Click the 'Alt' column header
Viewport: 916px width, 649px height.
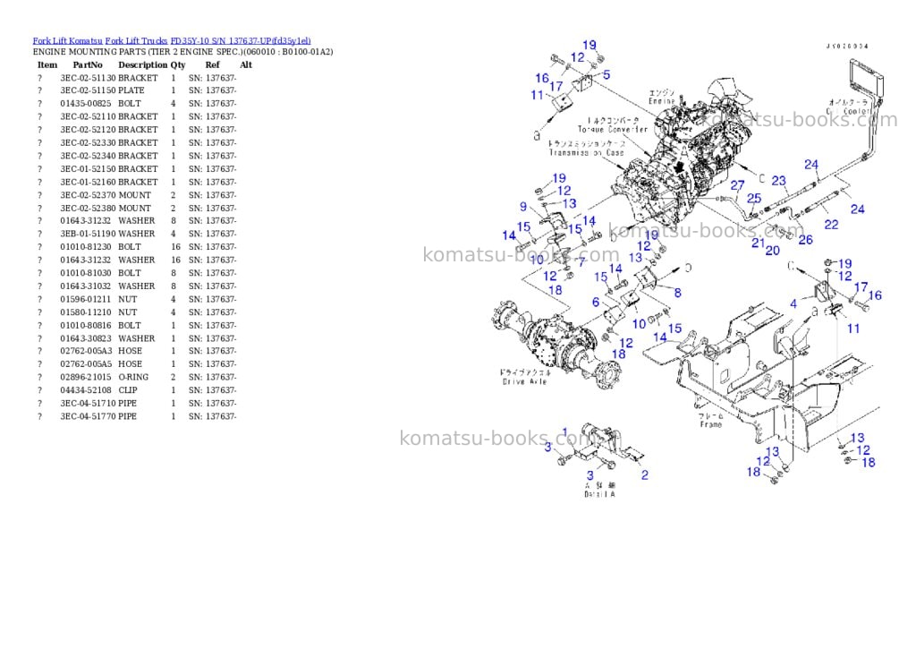(x=246, y=64)
